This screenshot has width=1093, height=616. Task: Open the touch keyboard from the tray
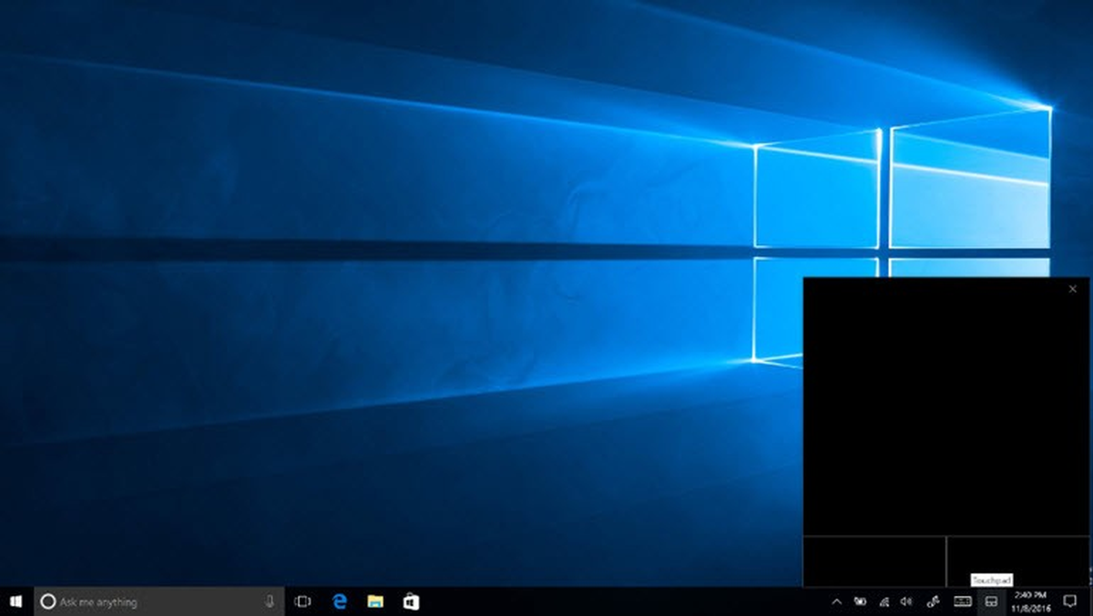point(962,601)
